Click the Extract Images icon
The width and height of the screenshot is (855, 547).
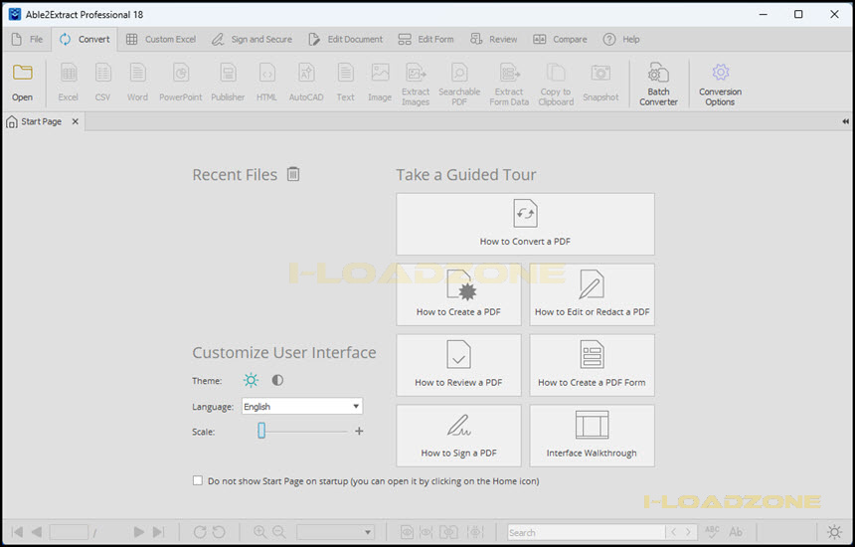[x=416, y=73]
